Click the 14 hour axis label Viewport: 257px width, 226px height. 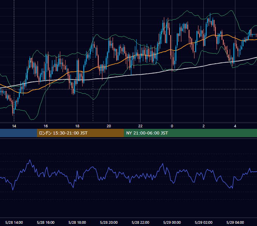[x=14, y=126]
